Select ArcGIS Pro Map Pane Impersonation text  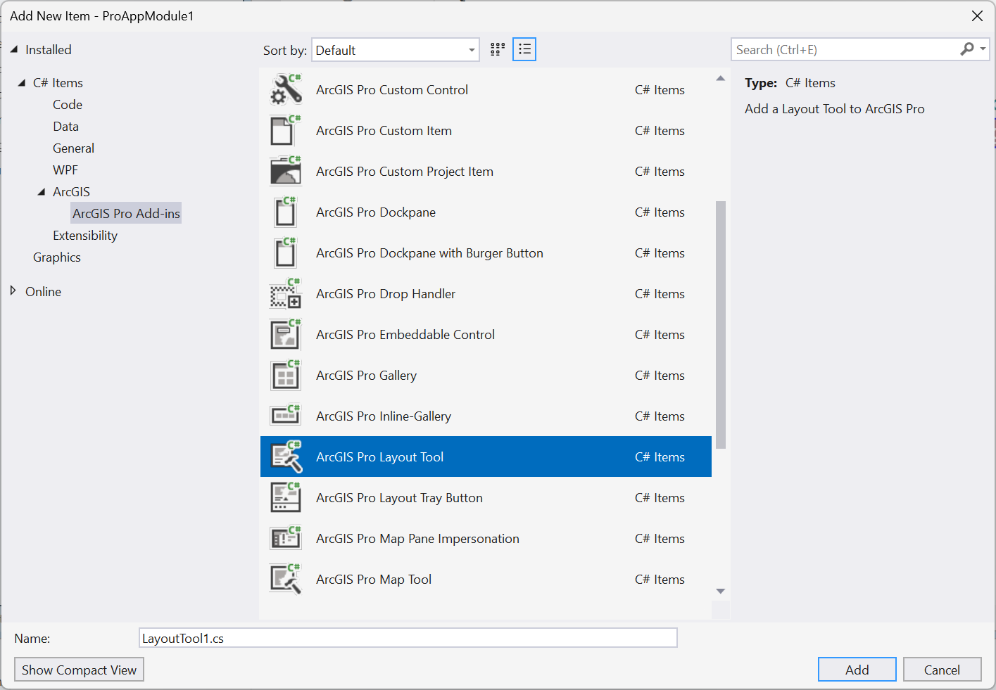click(417, 538)
